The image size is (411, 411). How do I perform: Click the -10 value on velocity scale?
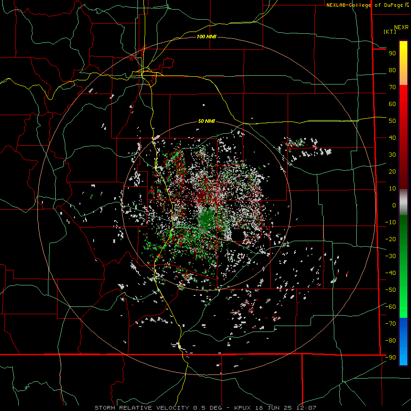(390, 222)
